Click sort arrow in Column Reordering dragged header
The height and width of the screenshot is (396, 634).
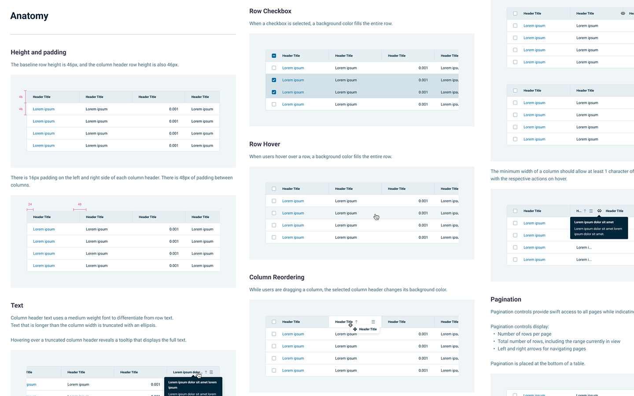tap(357, 322)
